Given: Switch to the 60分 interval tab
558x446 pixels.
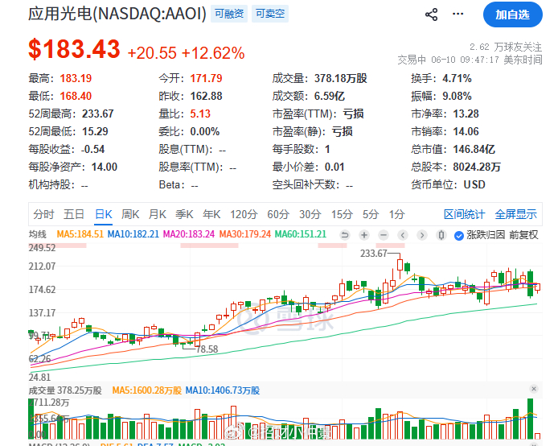Looking at the screenshot, I should pyautogui.click(x=278, y=214).
